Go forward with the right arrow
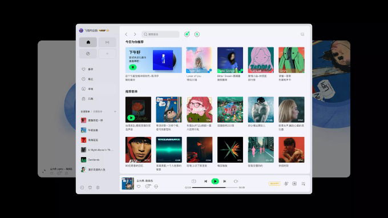 [x=135, y=34]
